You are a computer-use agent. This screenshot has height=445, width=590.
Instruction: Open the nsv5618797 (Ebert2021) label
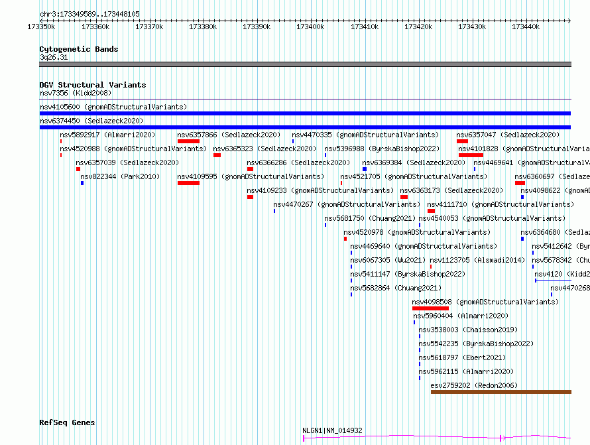[x=463, y=357]
